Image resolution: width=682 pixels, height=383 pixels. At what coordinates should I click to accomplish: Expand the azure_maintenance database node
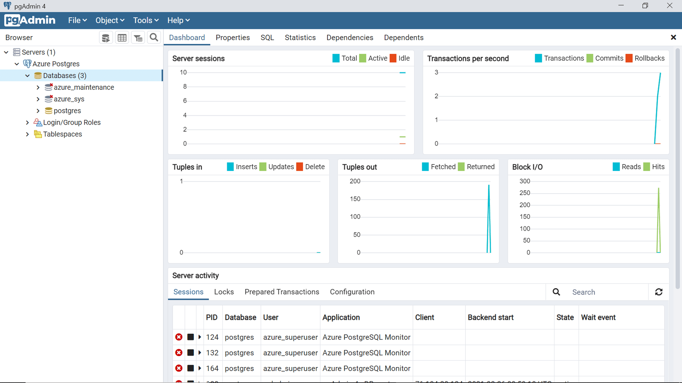click(x=38, y=87)
